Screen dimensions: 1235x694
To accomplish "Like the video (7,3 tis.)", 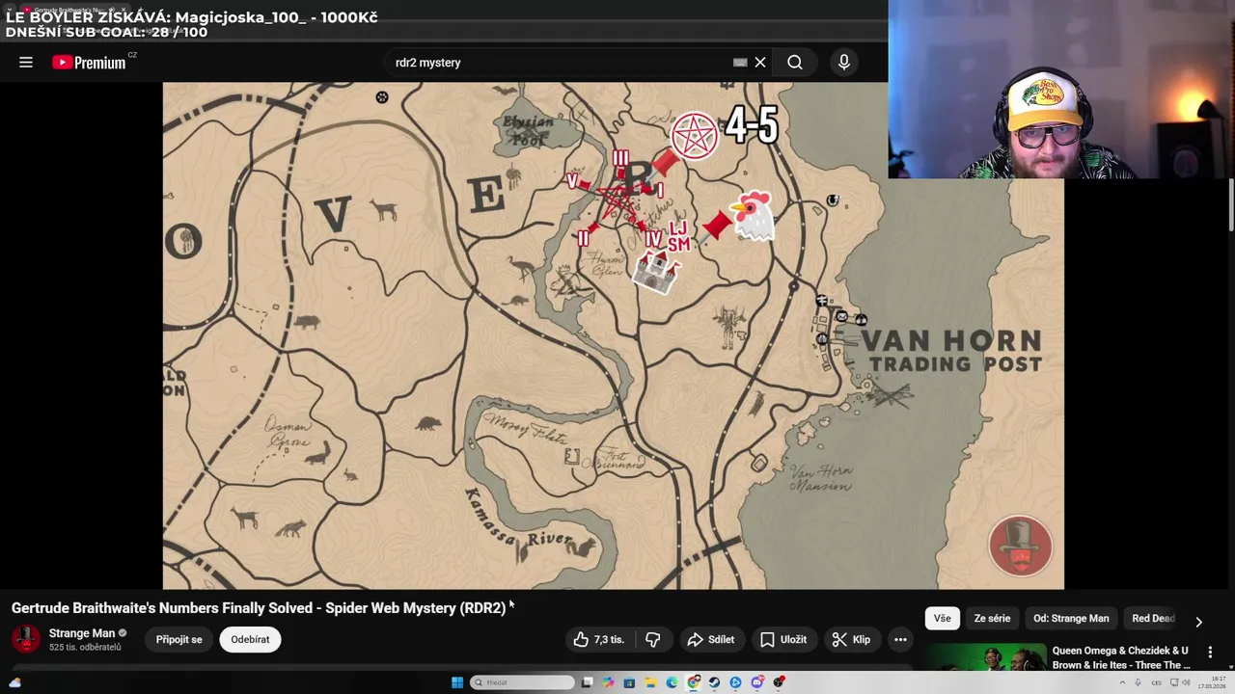I will pyautogui.click(x=599, y=639).
